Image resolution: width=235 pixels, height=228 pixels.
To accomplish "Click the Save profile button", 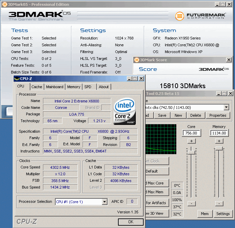I will click(162, 115).
